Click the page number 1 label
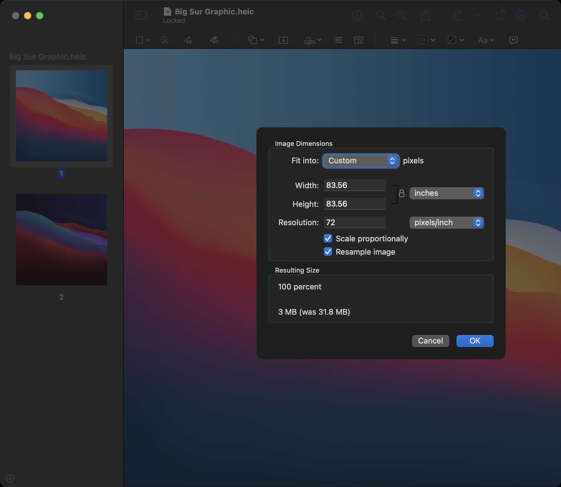The height and width of the screenshot is (487, 561). (x=61, y=173)
